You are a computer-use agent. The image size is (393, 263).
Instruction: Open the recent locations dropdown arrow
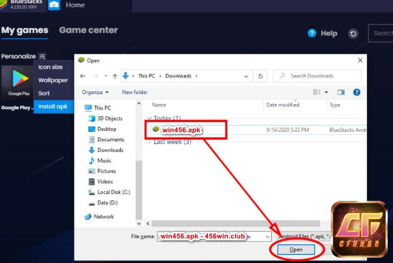pyautogui.click(x=106, y=76)
